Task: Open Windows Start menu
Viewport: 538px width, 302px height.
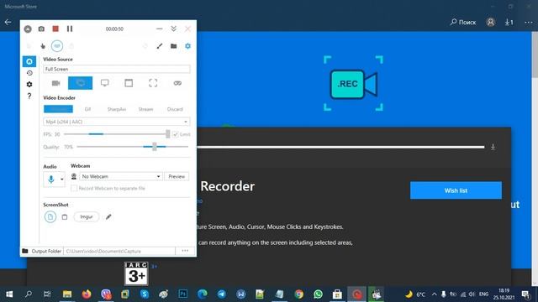Action: [9, 294]
